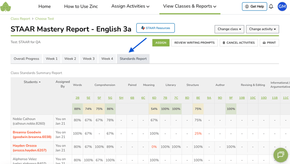This screenshot has height=164, width=290.
Task: Open standard 5F link
Action: pos(99,98)
